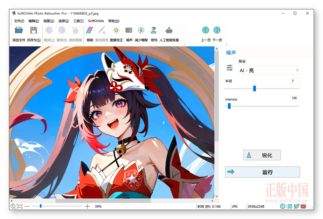
Task: Click the fit-to-window zoom icon
Action: pyautogui.click(x=20, y=206)
